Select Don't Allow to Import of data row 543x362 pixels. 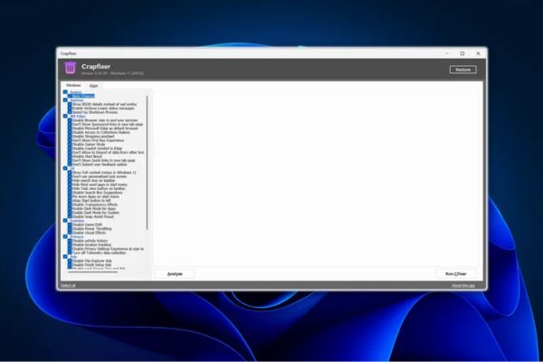108,152
